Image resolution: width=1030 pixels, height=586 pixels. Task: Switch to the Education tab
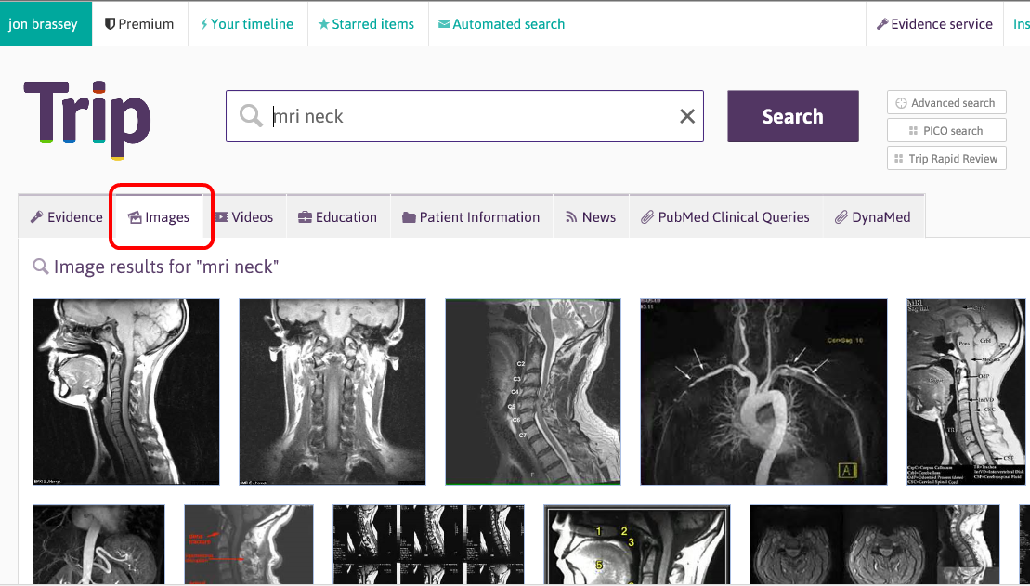point(337,217)
